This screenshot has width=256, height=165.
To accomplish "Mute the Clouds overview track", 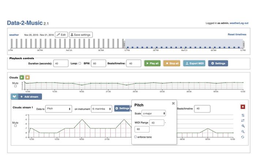I will click(x=15, y=86).
